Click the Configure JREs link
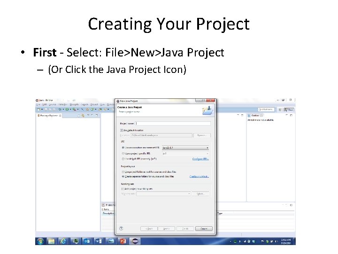The height and width of the screenshot is (254, 338). 200,159
